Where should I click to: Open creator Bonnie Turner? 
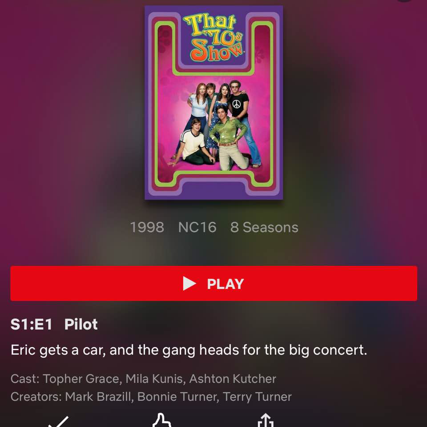click(x=178, y=397)
